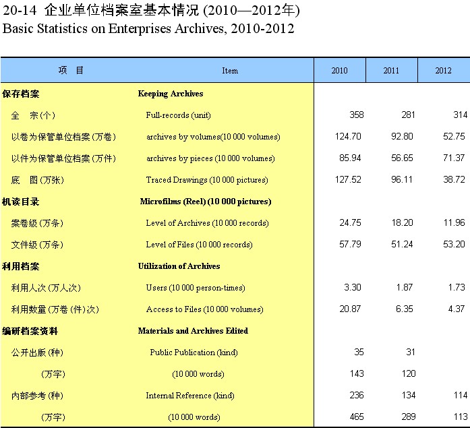Select the Chinese label '利用档案'
Image resolution: width=470 pixels, height=428 pixels.
(x=21, y=266)
